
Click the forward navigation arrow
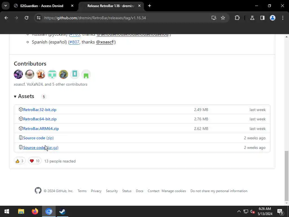pyautogui.click(x=16, y=18)
